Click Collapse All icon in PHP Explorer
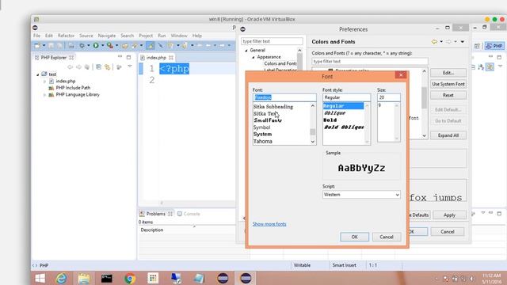 (x=98, y=66)
